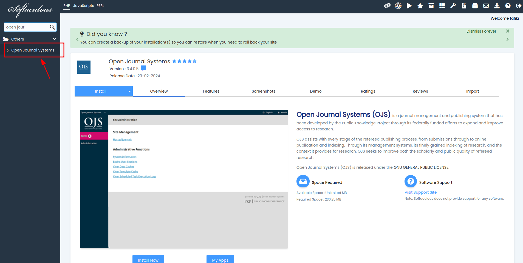Click the logout arrow icon

coord(519,5)
